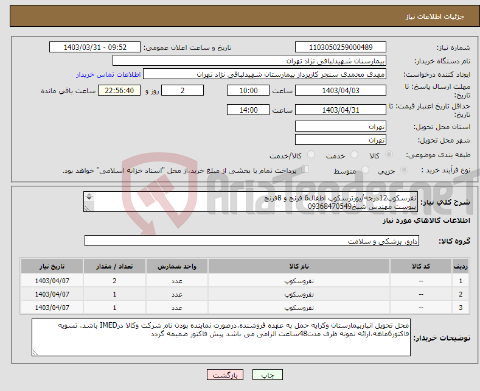
Task: Click scroll up arrow in description box
Action: 89,194
